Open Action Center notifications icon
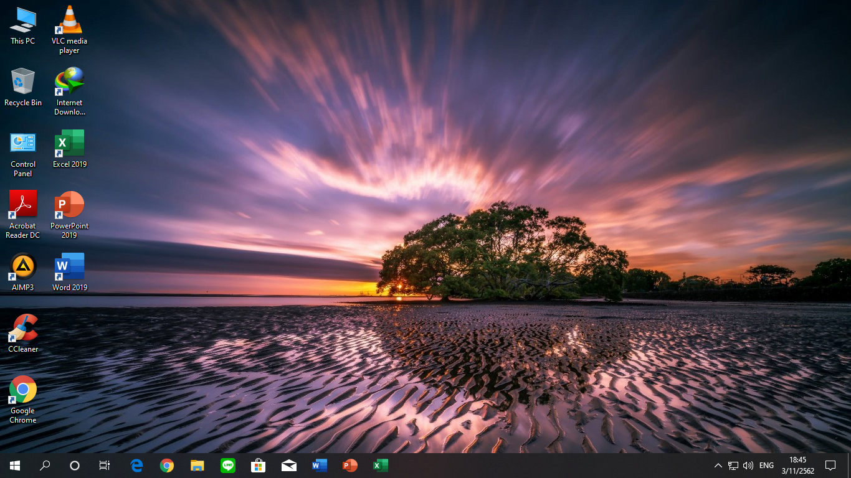851x478 pixels. pos(830,466)
